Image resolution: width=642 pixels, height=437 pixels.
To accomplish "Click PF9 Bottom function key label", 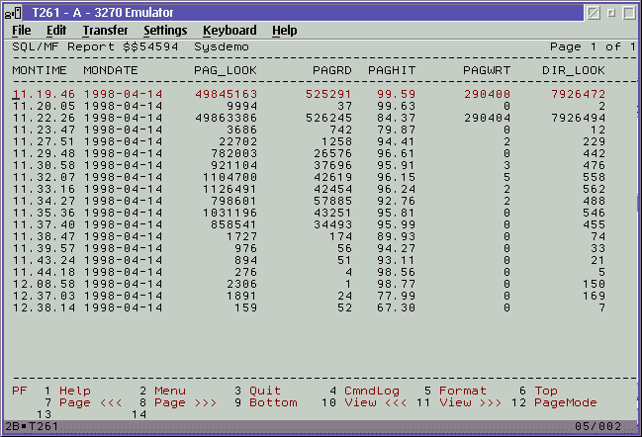I will coord(273,402).
